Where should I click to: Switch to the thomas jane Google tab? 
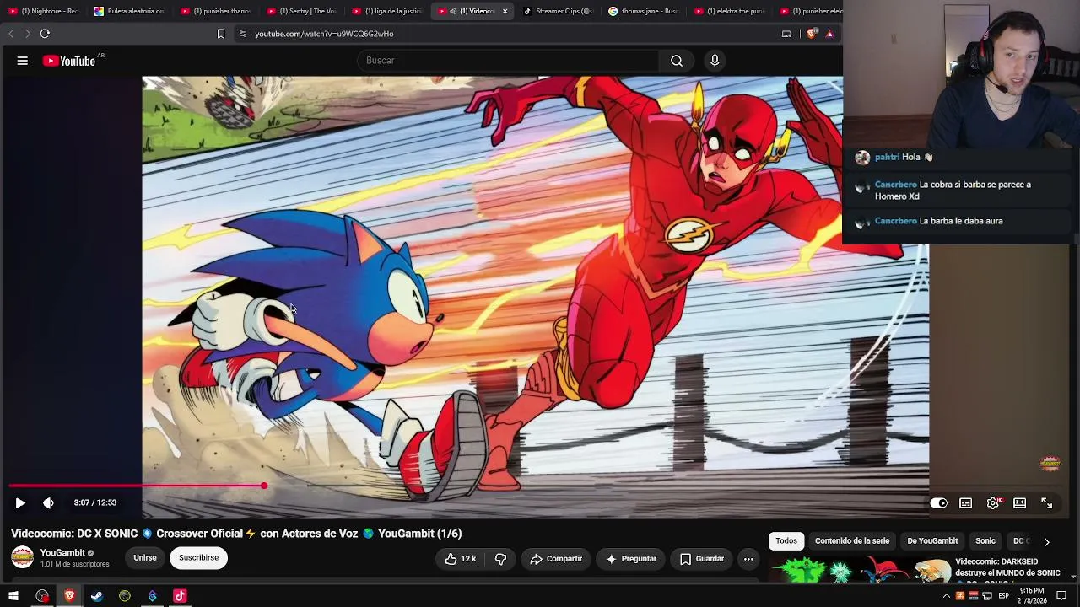point(644,11)
